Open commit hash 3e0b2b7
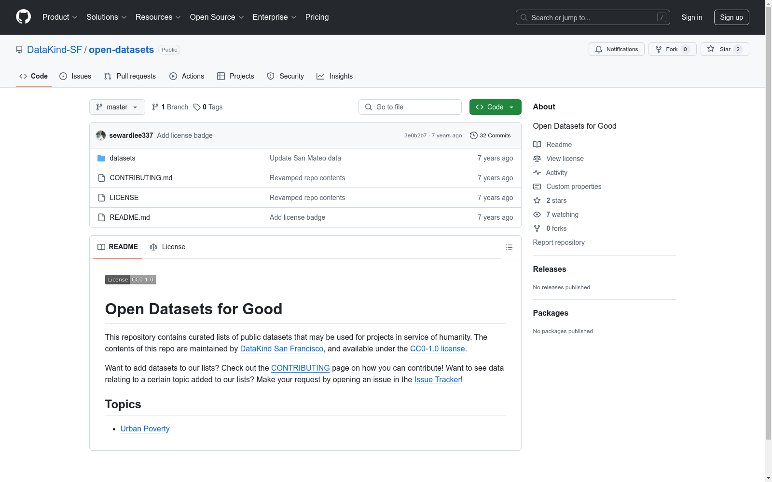Image resolution: width=772 pixels, height=482 pixels. tap(415, 135)
